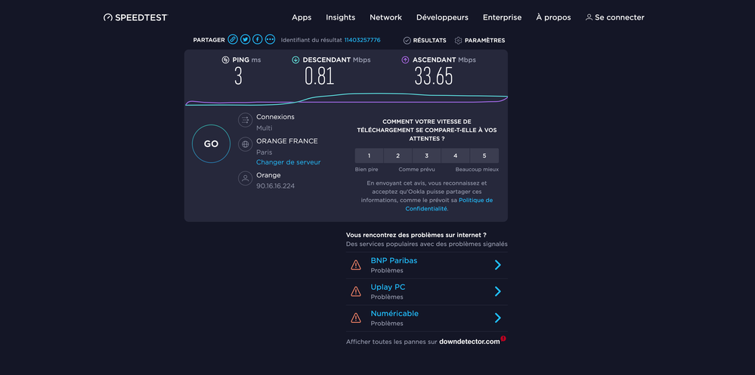
Task: Open more share options ellipsis icon
Action: (x=270, y=39)
